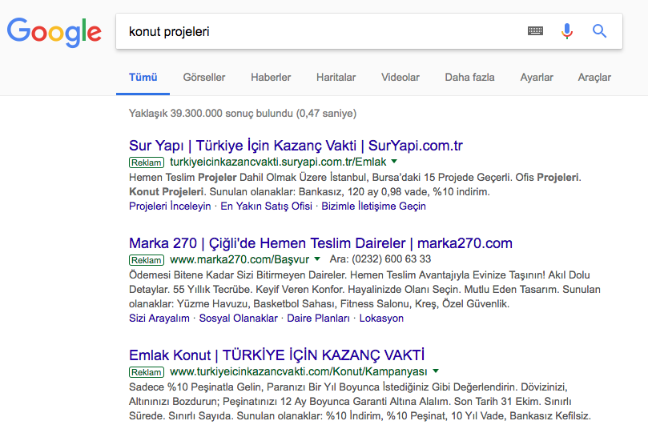Viewport: 648px width, 441px height.
Task: Open the 'Daire Planları' sitelink
Action: pyautogui.click(x=318, y=319)
